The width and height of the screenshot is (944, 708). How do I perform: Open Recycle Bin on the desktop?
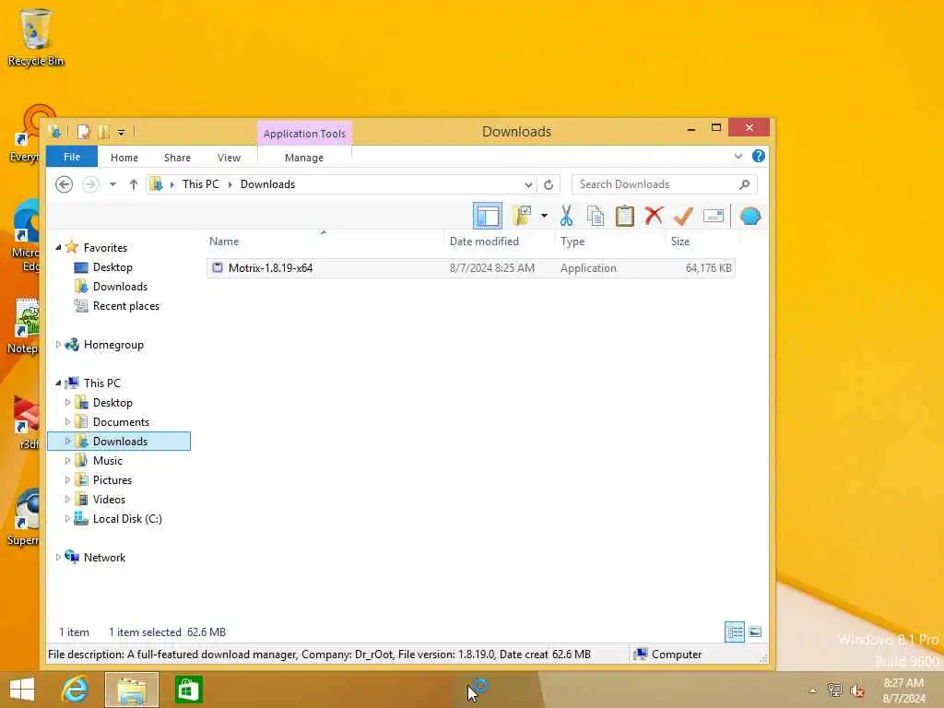(x=35, y=37)
